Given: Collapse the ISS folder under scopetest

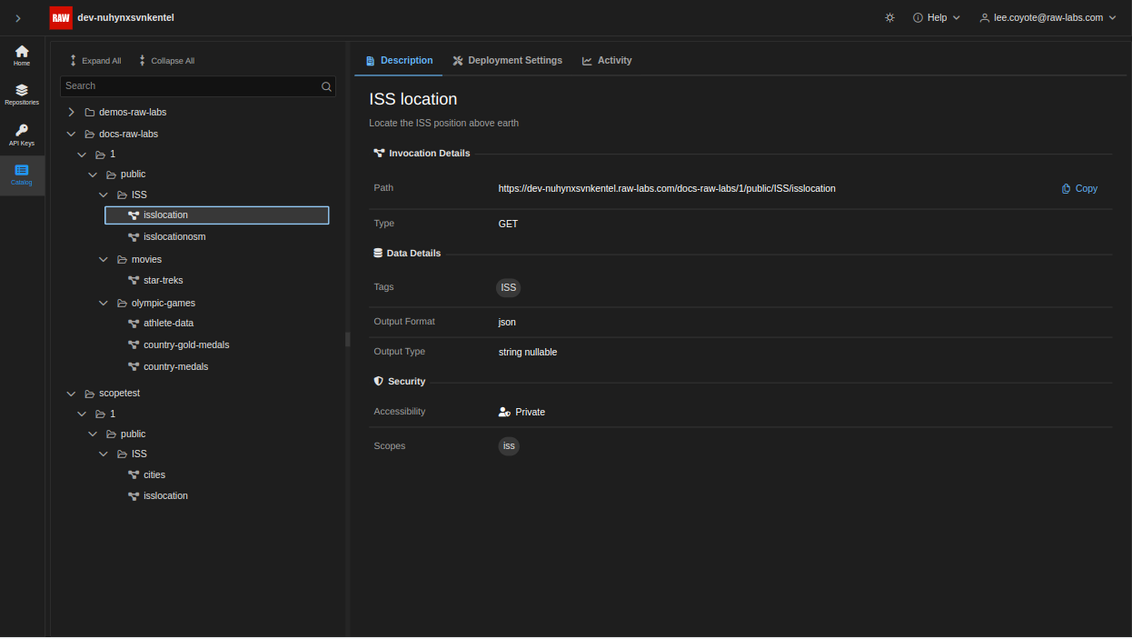Looking at the screenshot, I should pyautogui.click(x=104, y=454).
